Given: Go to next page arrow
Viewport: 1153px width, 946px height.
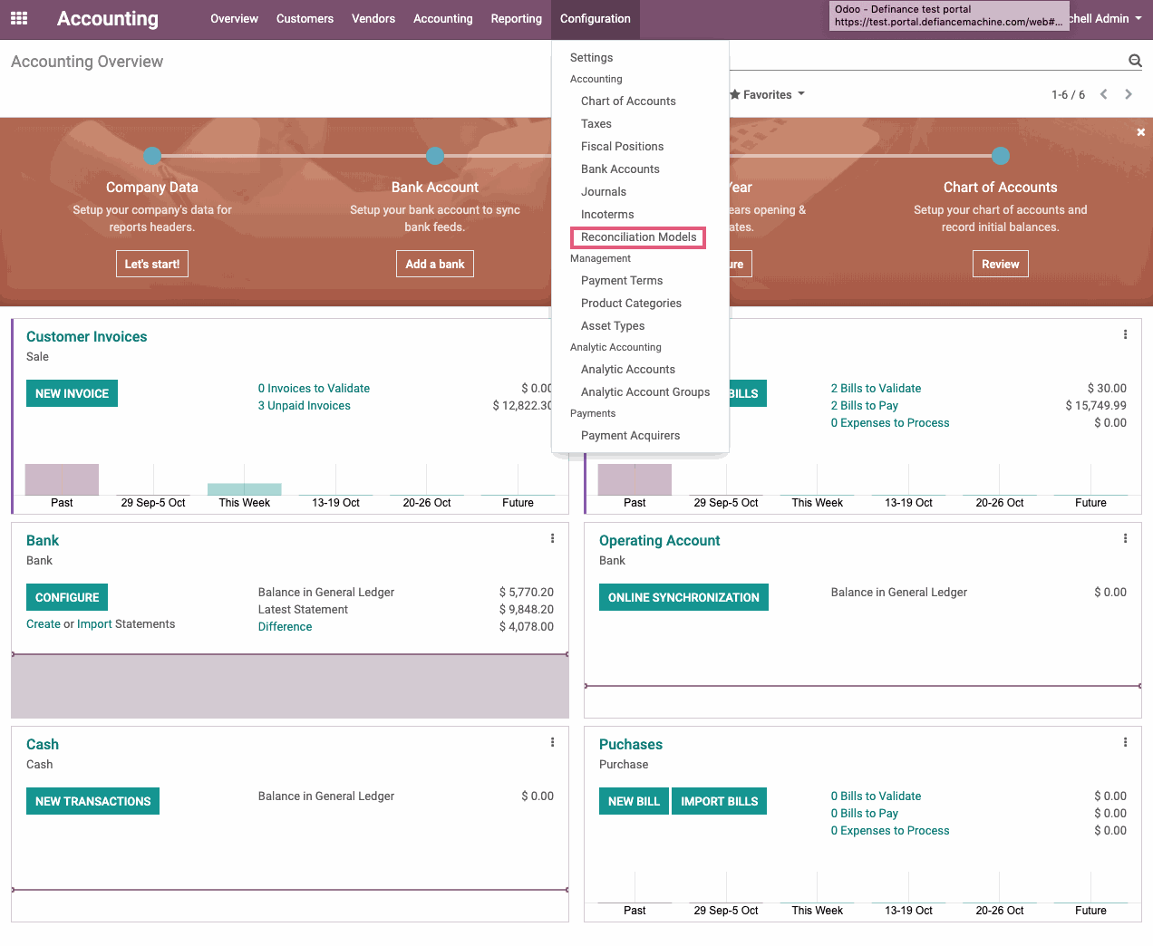Looking at the screenshot, I should (1129, 94).
